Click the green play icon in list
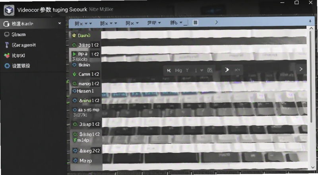This screenshot has height=175, width=318. tap(74, 54)
